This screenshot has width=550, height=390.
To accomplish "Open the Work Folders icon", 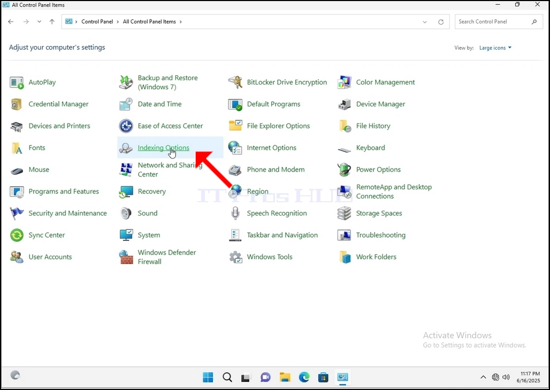I will 345,257.
